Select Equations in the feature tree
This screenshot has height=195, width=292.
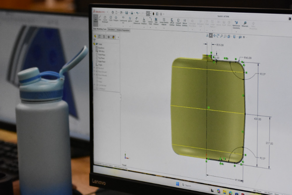100,48
